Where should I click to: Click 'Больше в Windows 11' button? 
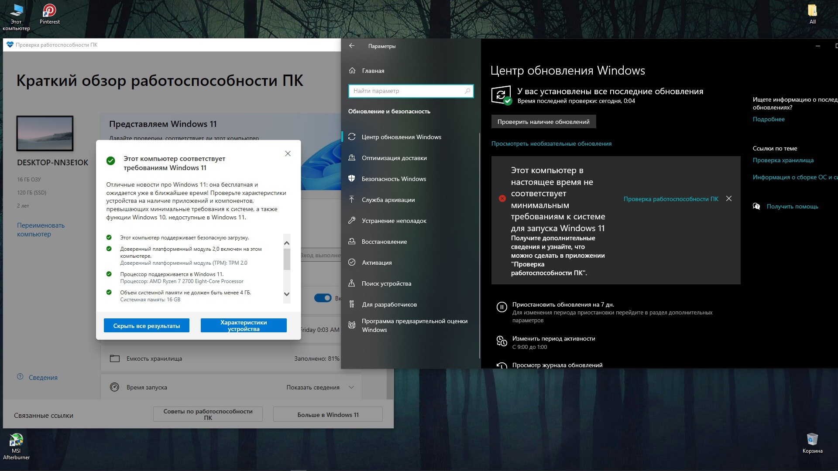click(x=328, y=414)
